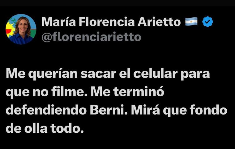
Task: Select the word querían in the first line
Action: 53,74
